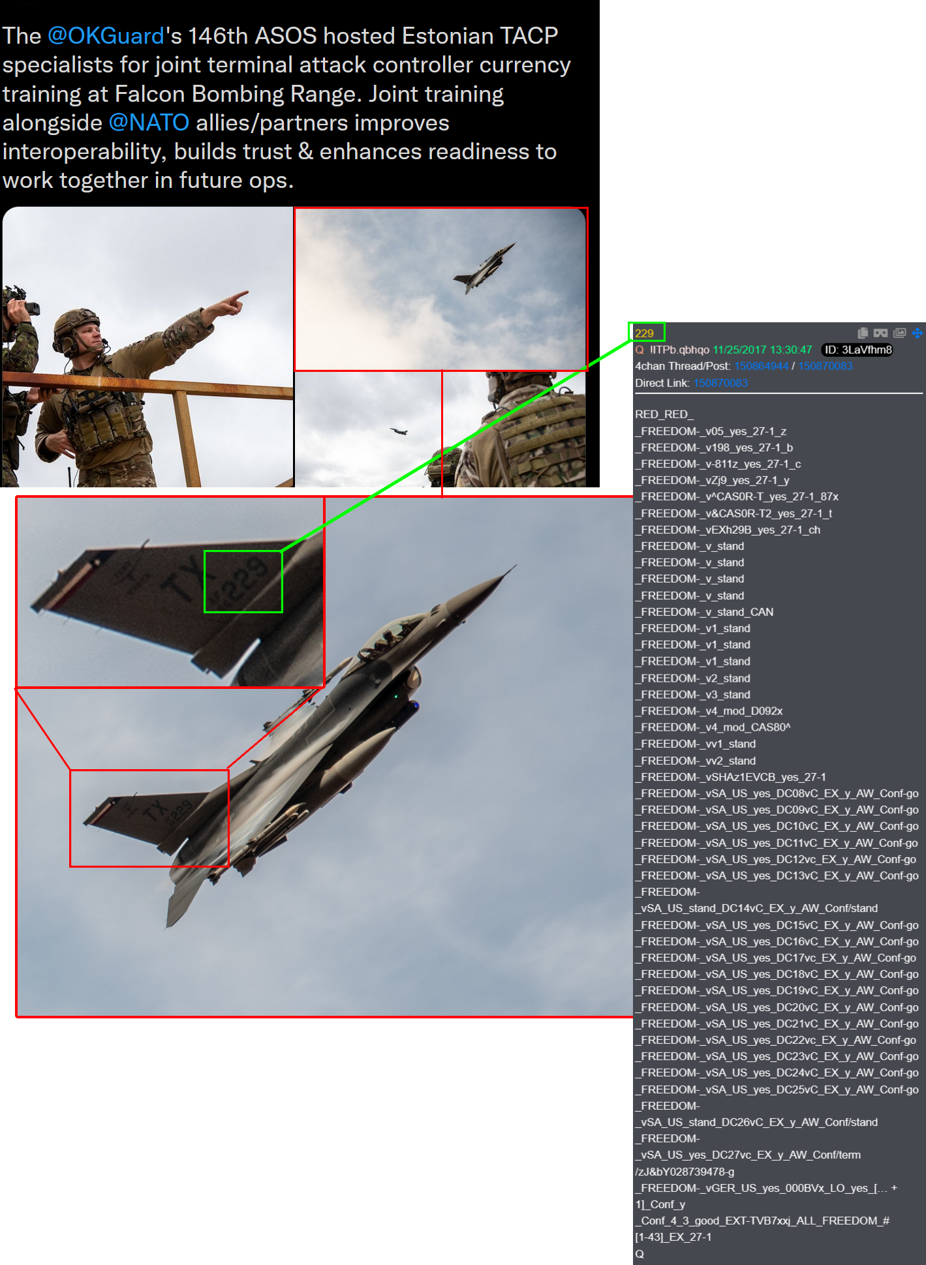
Task: Click the _FREEDOM-_v05_yes_27-1_z line
Action: click(x=711, y=431)
